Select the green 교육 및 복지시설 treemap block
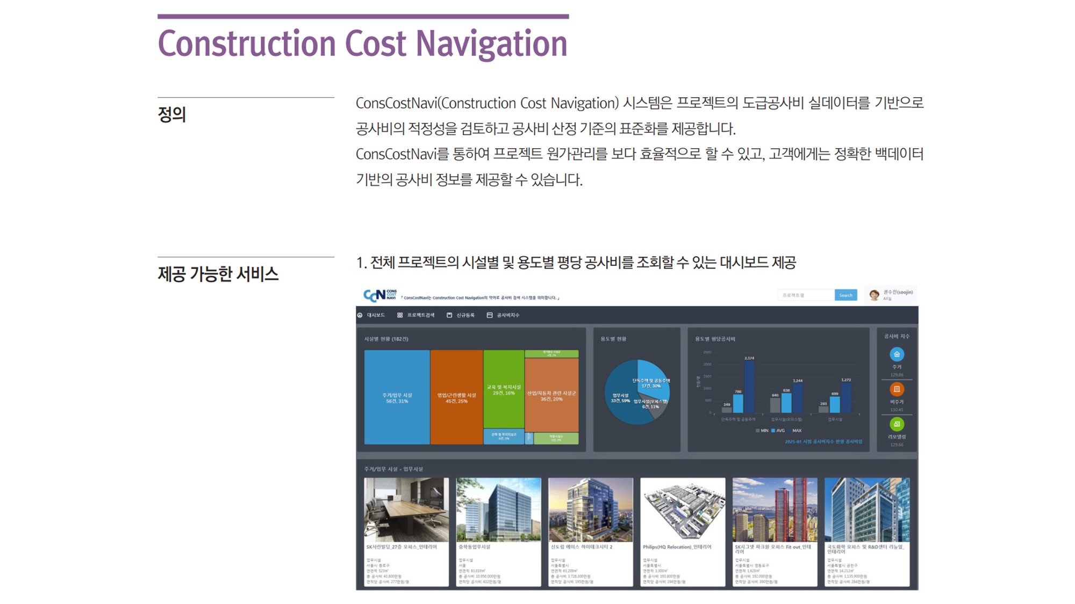 pyautogui.click(x=504, y=389)
